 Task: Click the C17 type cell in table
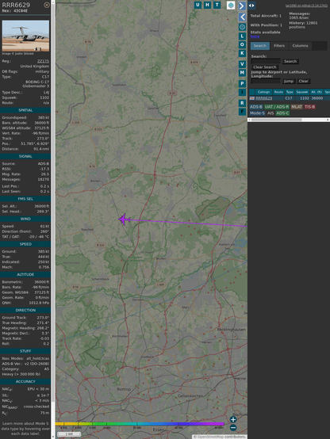pos(289,98)
